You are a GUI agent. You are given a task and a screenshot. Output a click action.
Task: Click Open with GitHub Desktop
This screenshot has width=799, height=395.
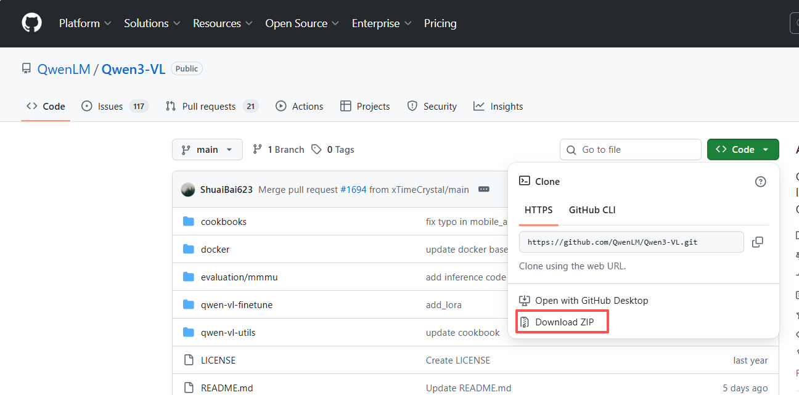pyautogui.click(x=583, y=301)
